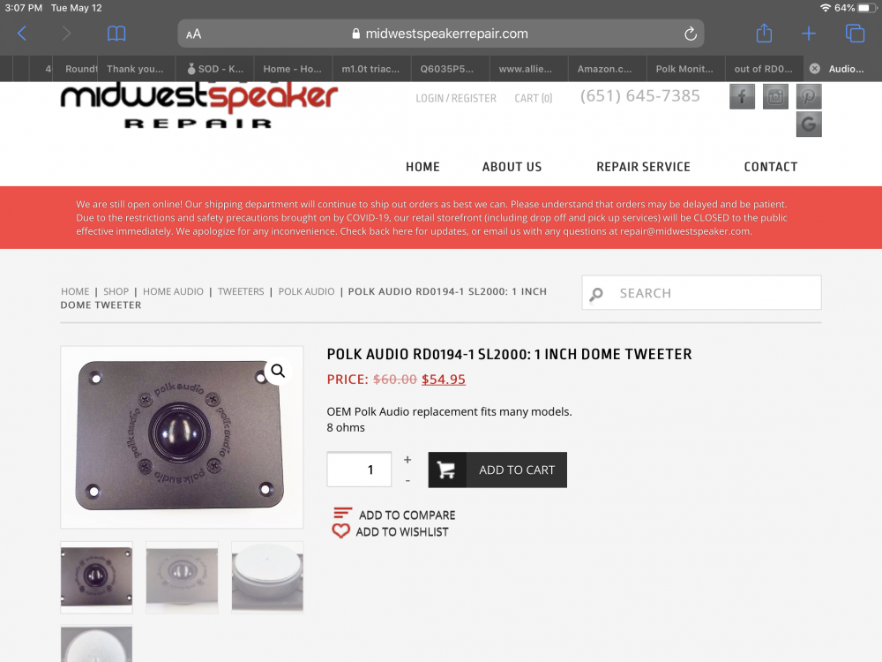Screen dimensions: 882x662
Task: Reload the page with refresh icon
Action: 691,34
